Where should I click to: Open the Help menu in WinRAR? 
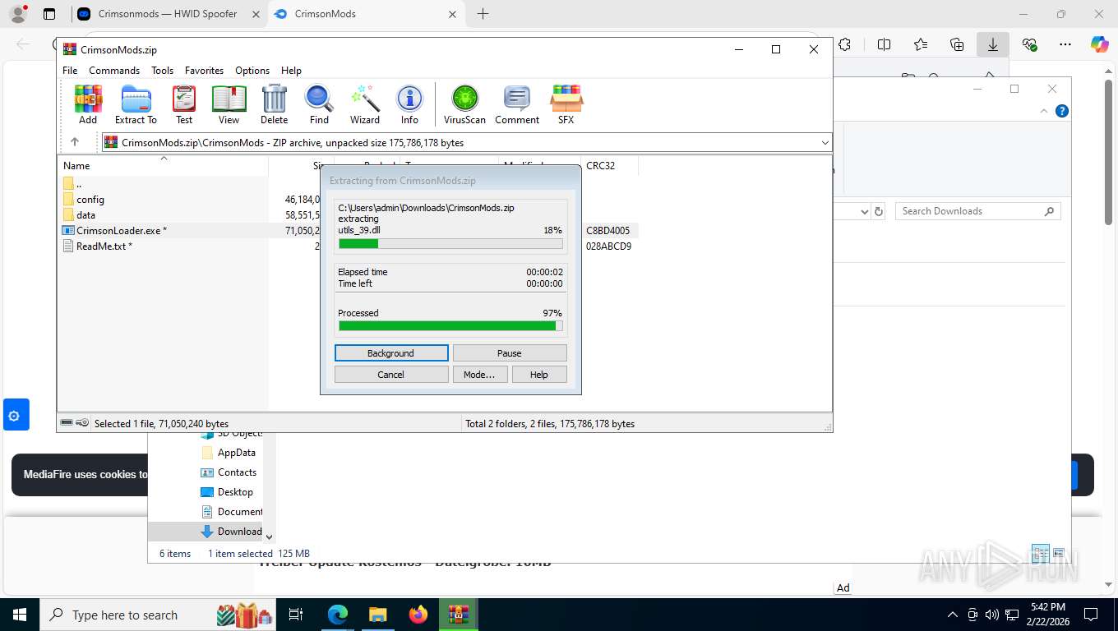[x=291, y=71]
